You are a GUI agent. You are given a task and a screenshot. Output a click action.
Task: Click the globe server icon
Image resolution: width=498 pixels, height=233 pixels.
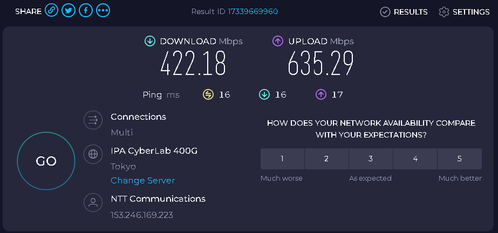93,154
